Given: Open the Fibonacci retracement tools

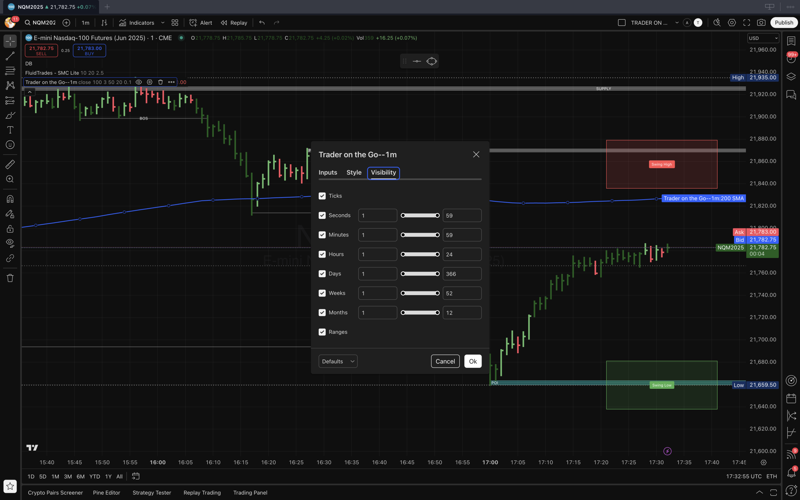Looking at the screenshot, I should click(x=10, y=71).
